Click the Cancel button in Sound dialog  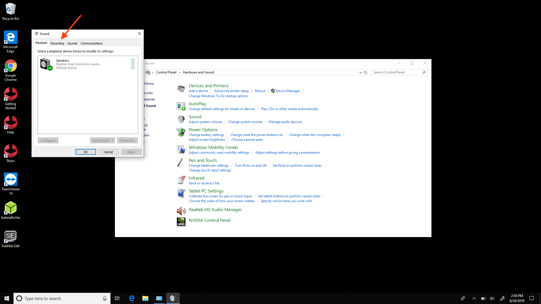108,152
